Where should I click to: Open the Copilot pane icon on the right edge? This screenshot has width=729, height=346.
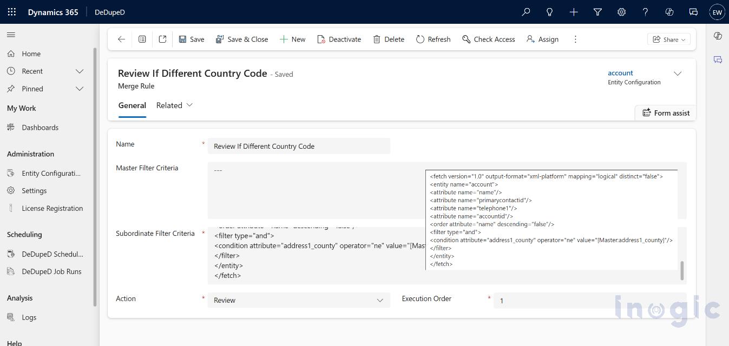[x=718, y=36]
